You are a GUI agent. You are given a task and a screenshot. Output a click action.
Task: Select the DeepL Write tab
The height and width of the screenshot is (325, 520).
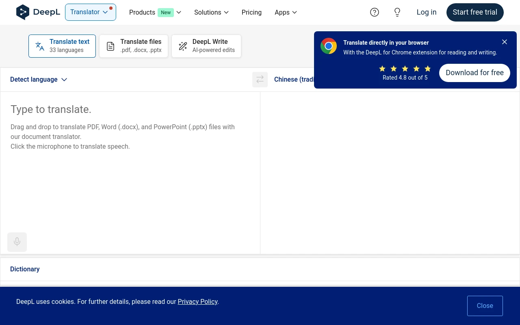(206, 46)
